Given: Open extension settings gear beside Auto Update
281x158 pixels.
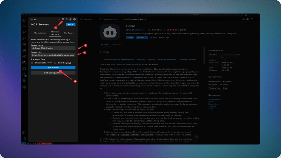Looking at the screenshot, I should (168, 38).
